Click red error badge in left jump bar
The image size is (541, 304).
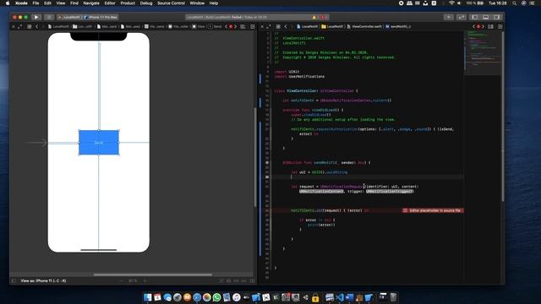231,26
